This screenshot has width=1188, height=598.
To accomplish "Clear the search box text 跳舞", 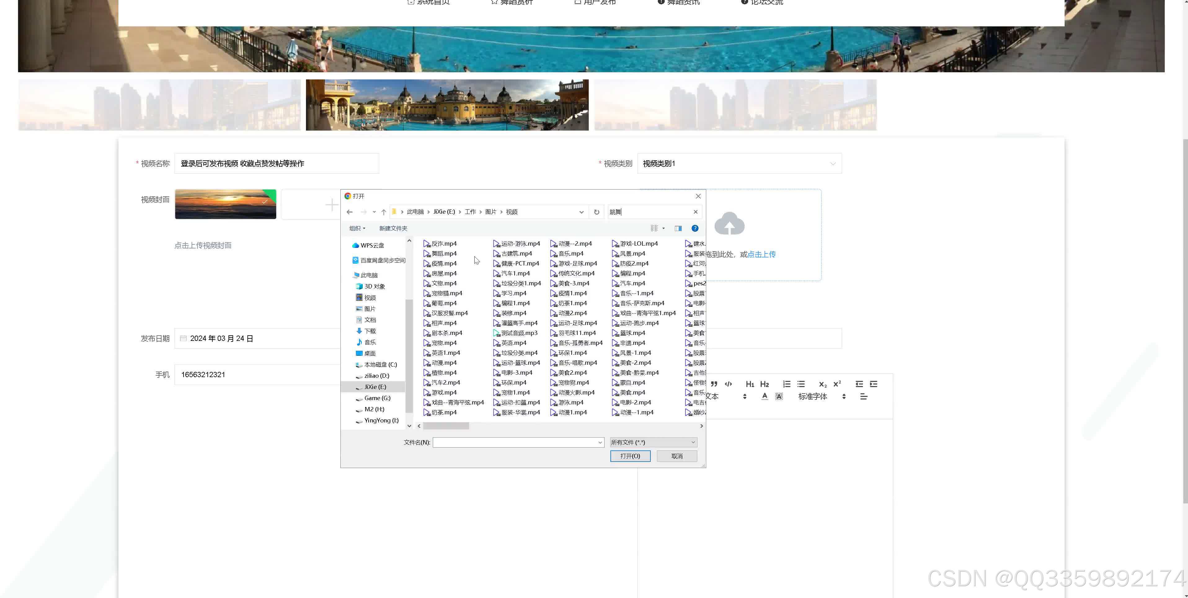I will [695, 212].
